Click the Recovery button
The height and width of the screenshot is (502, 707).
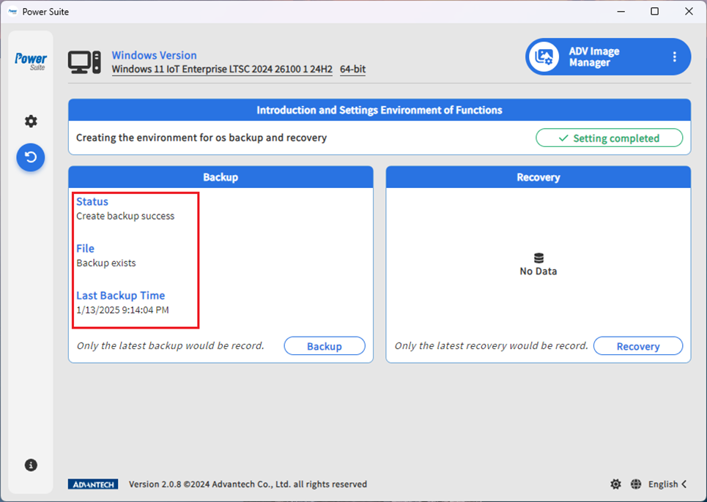pos(637,346)
